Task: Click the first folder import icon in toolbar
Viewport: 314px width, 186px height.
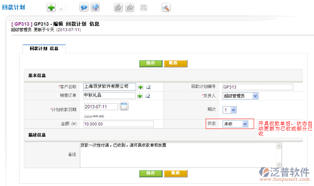Action: 119,7
